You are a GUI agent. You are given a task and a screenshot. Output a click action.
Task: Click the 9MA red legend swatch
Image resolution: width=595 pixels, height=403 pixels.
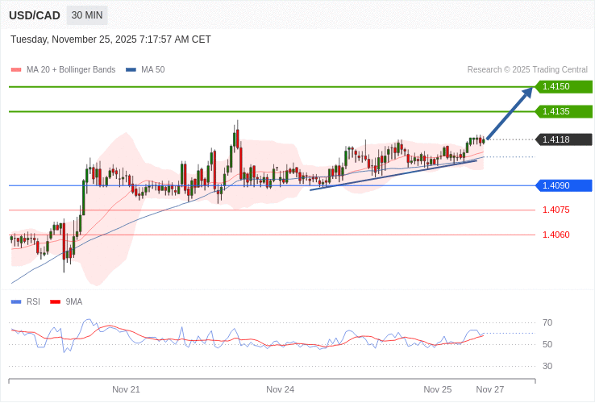pos(56,302)
